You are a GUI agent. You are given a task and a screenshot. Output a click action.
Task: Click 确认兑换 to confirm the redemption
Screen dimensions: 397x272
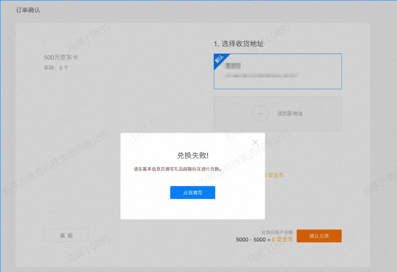pyautogui.click(x=319, y=236)
